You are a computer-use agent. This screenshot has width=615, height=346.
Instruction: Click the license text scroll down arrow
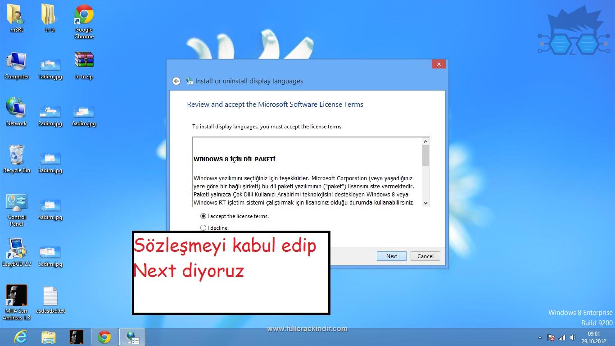[425, 203]
